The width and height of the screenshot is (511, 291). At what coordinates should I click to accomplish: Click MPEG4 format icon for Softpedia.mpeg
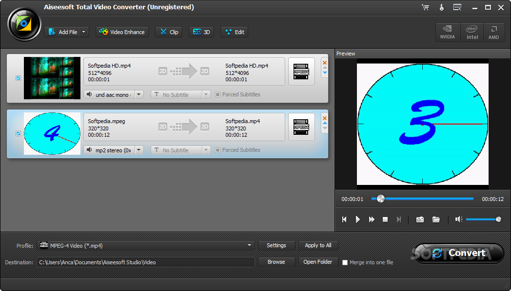click(x=301, y=127)
